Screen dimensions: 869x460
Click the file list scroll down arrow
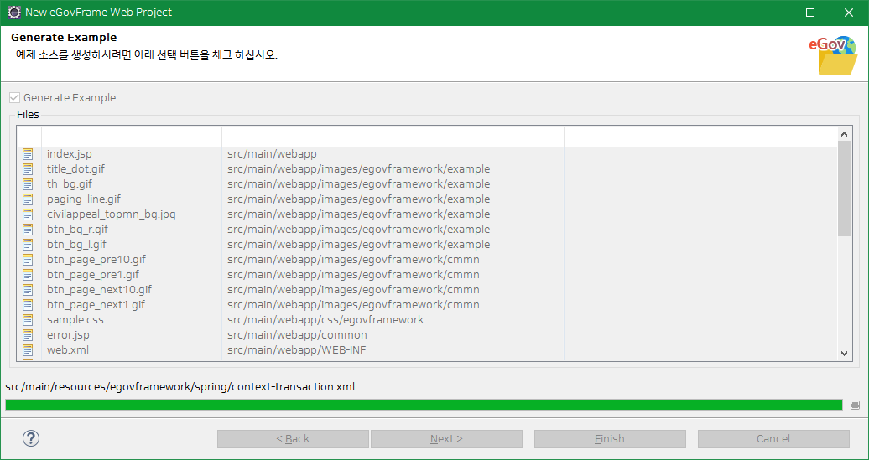pos(844,353)
